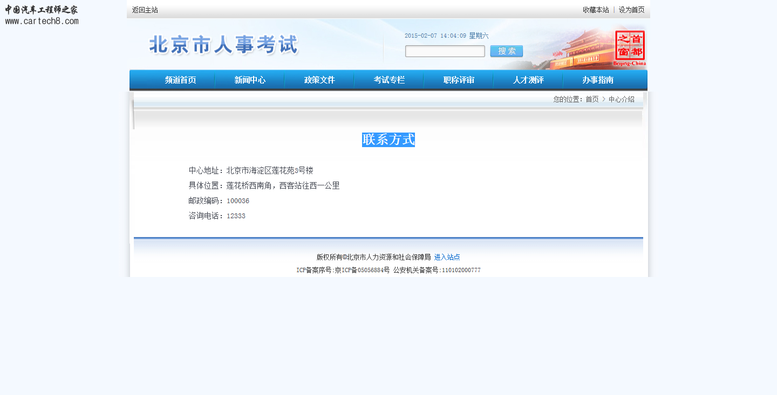Click 设为首页 link
This screenshot has width=777, height=395.
[631, 10]
